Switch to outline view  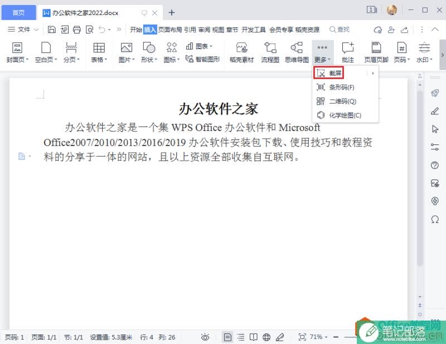[241, 337]
